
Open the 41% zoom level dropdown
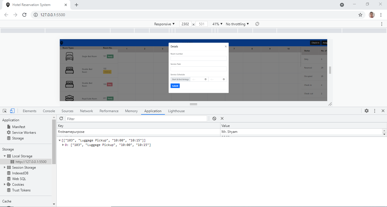(x=217, y=24)
